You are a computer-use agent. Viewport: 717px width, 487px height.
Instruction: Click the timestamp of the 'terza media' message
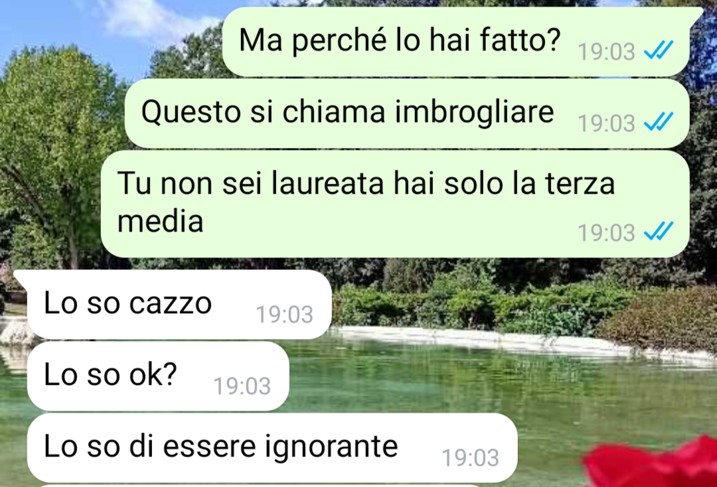pyautogui.click(x=606, y=233)
